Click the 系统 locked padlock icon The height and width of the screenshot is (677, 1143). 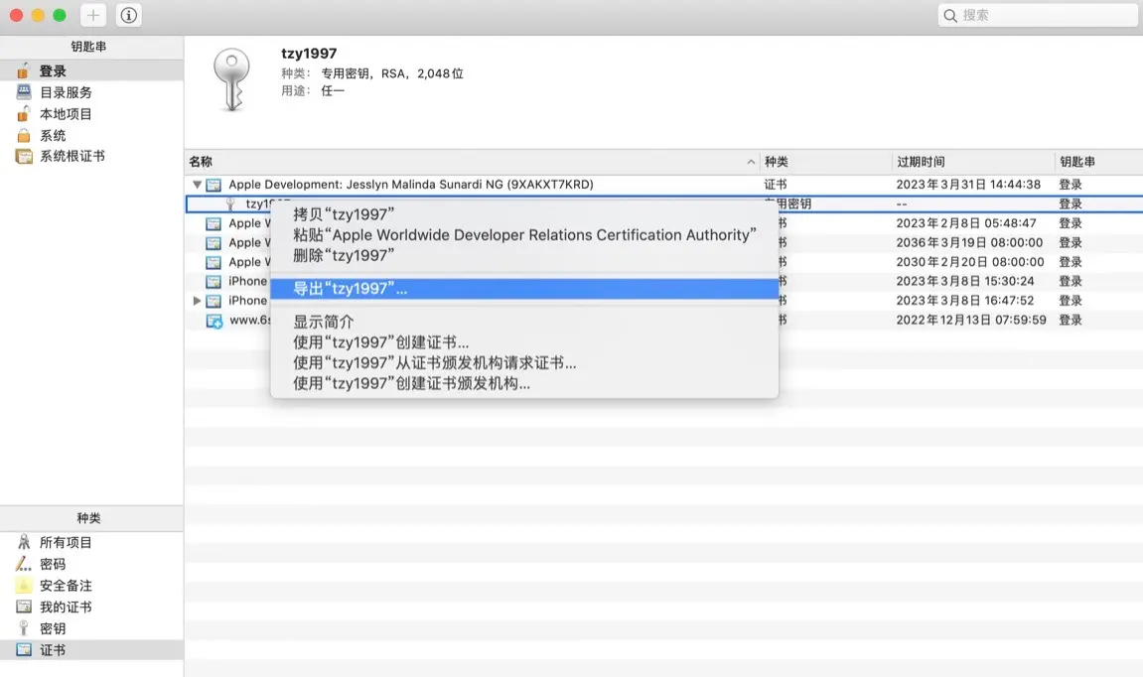click(x=24, y=136)
